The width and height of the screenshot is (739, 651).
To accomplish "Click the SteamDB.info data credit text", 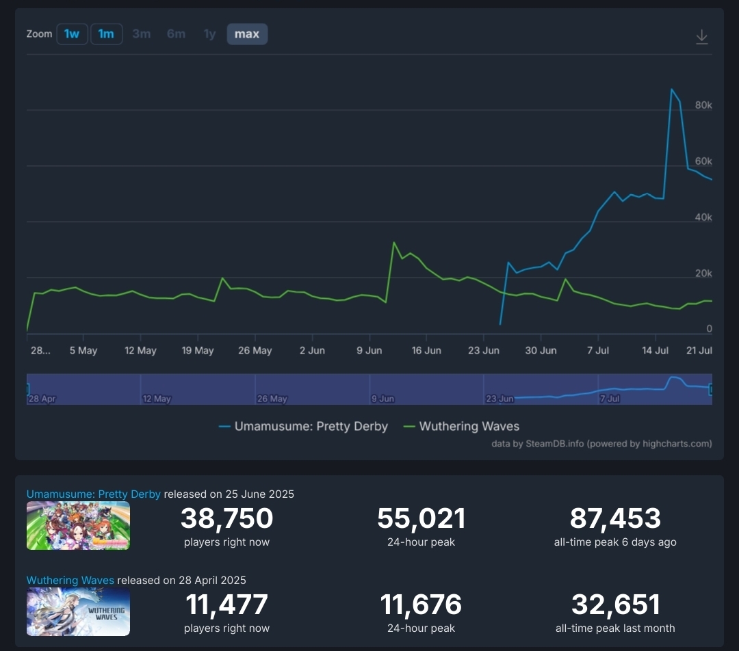I will point(601,444).
